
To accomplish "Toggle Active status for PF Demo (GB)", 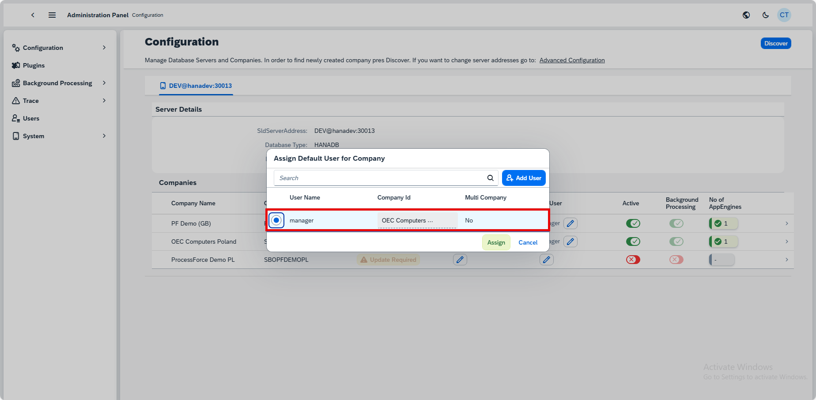I will tap(633, 223).
